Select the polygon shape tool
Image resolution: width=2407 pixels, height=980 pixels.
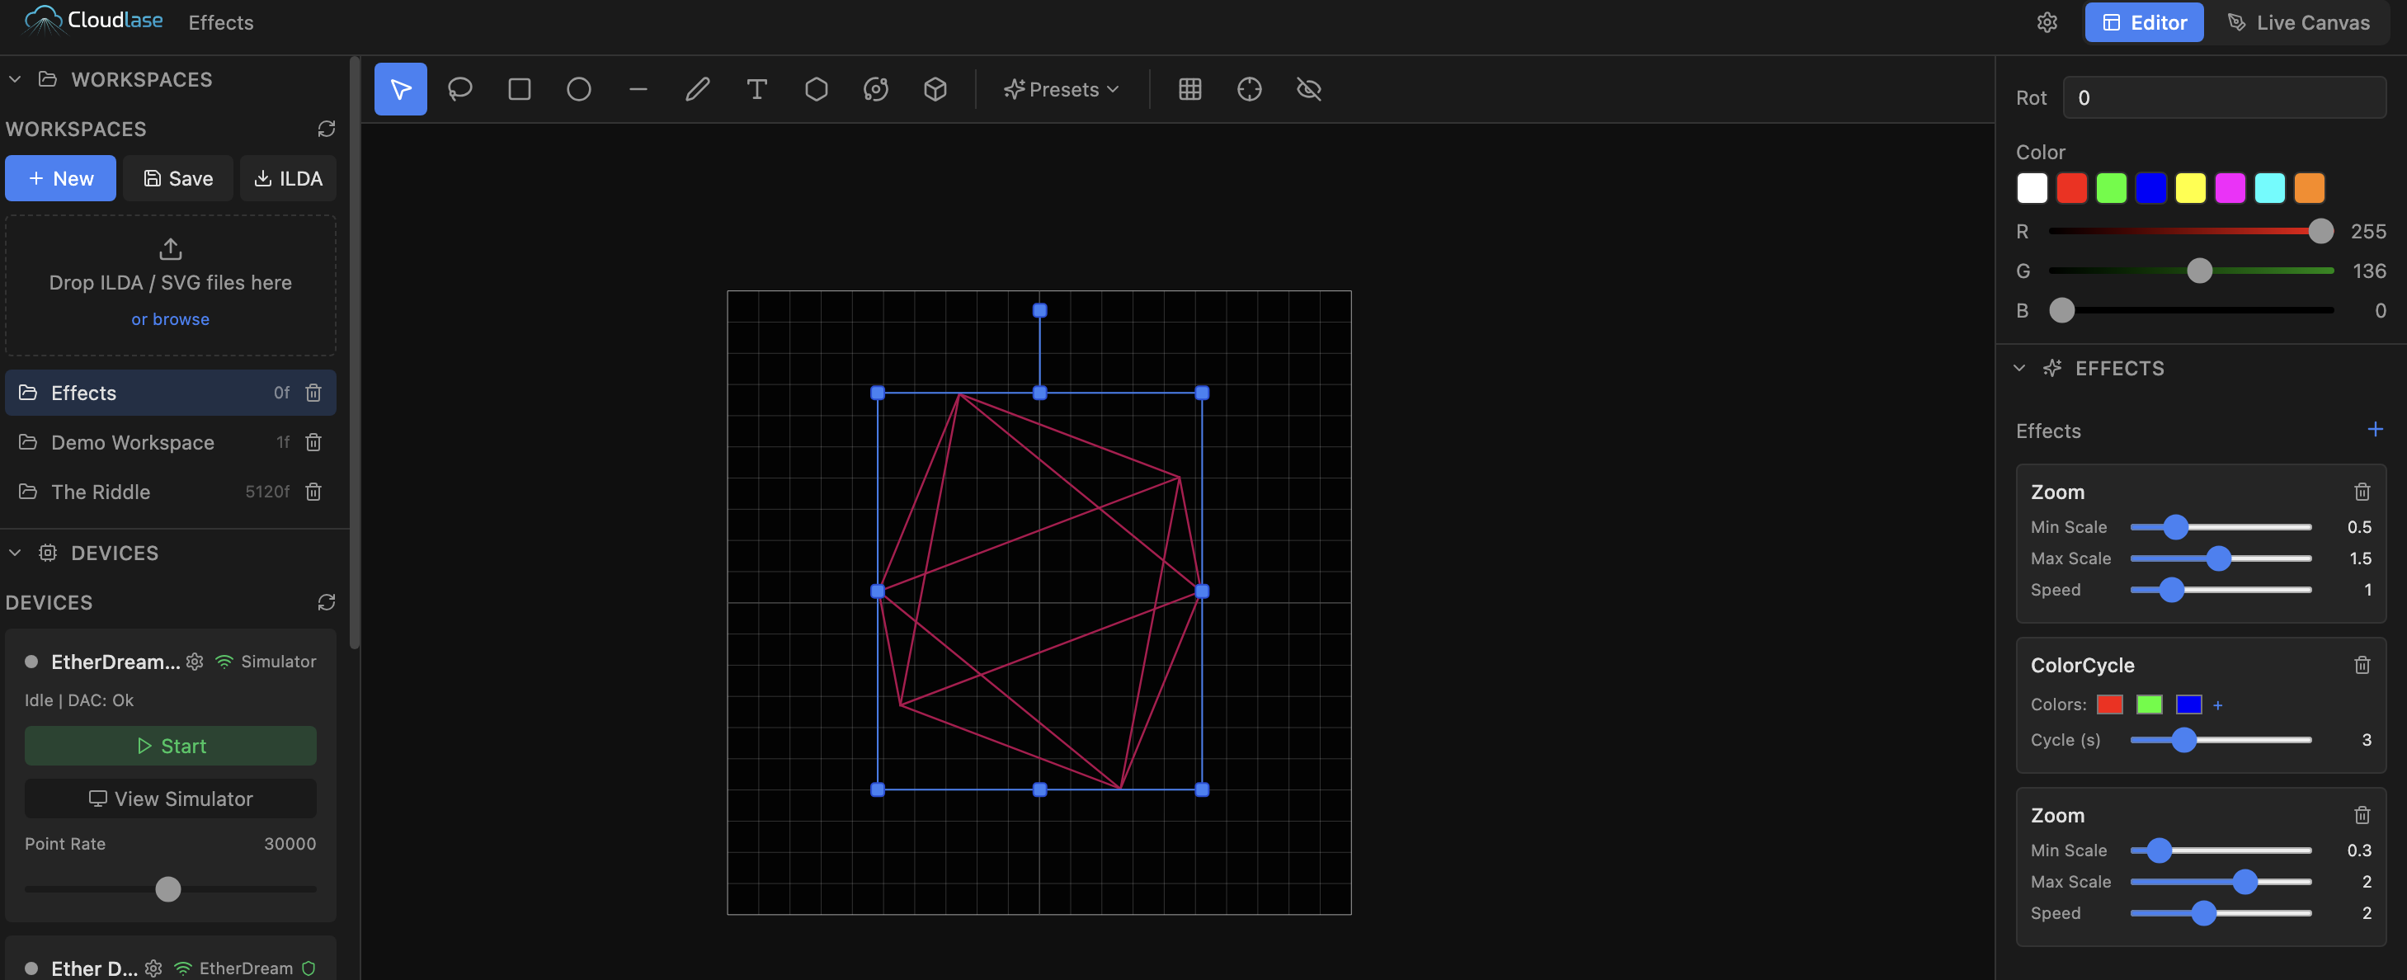(x=817, y=89)
